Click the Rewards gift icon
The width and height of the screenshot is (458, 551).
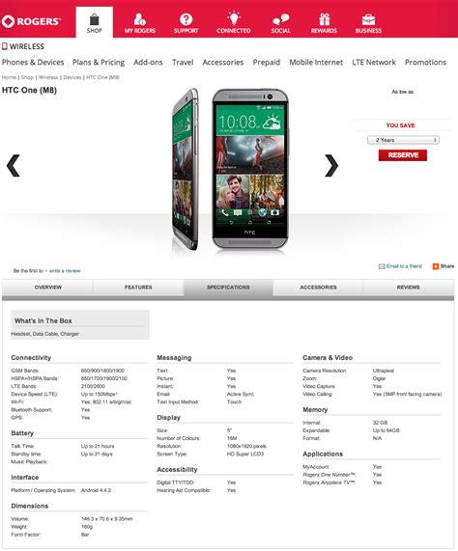coord(324,19)
